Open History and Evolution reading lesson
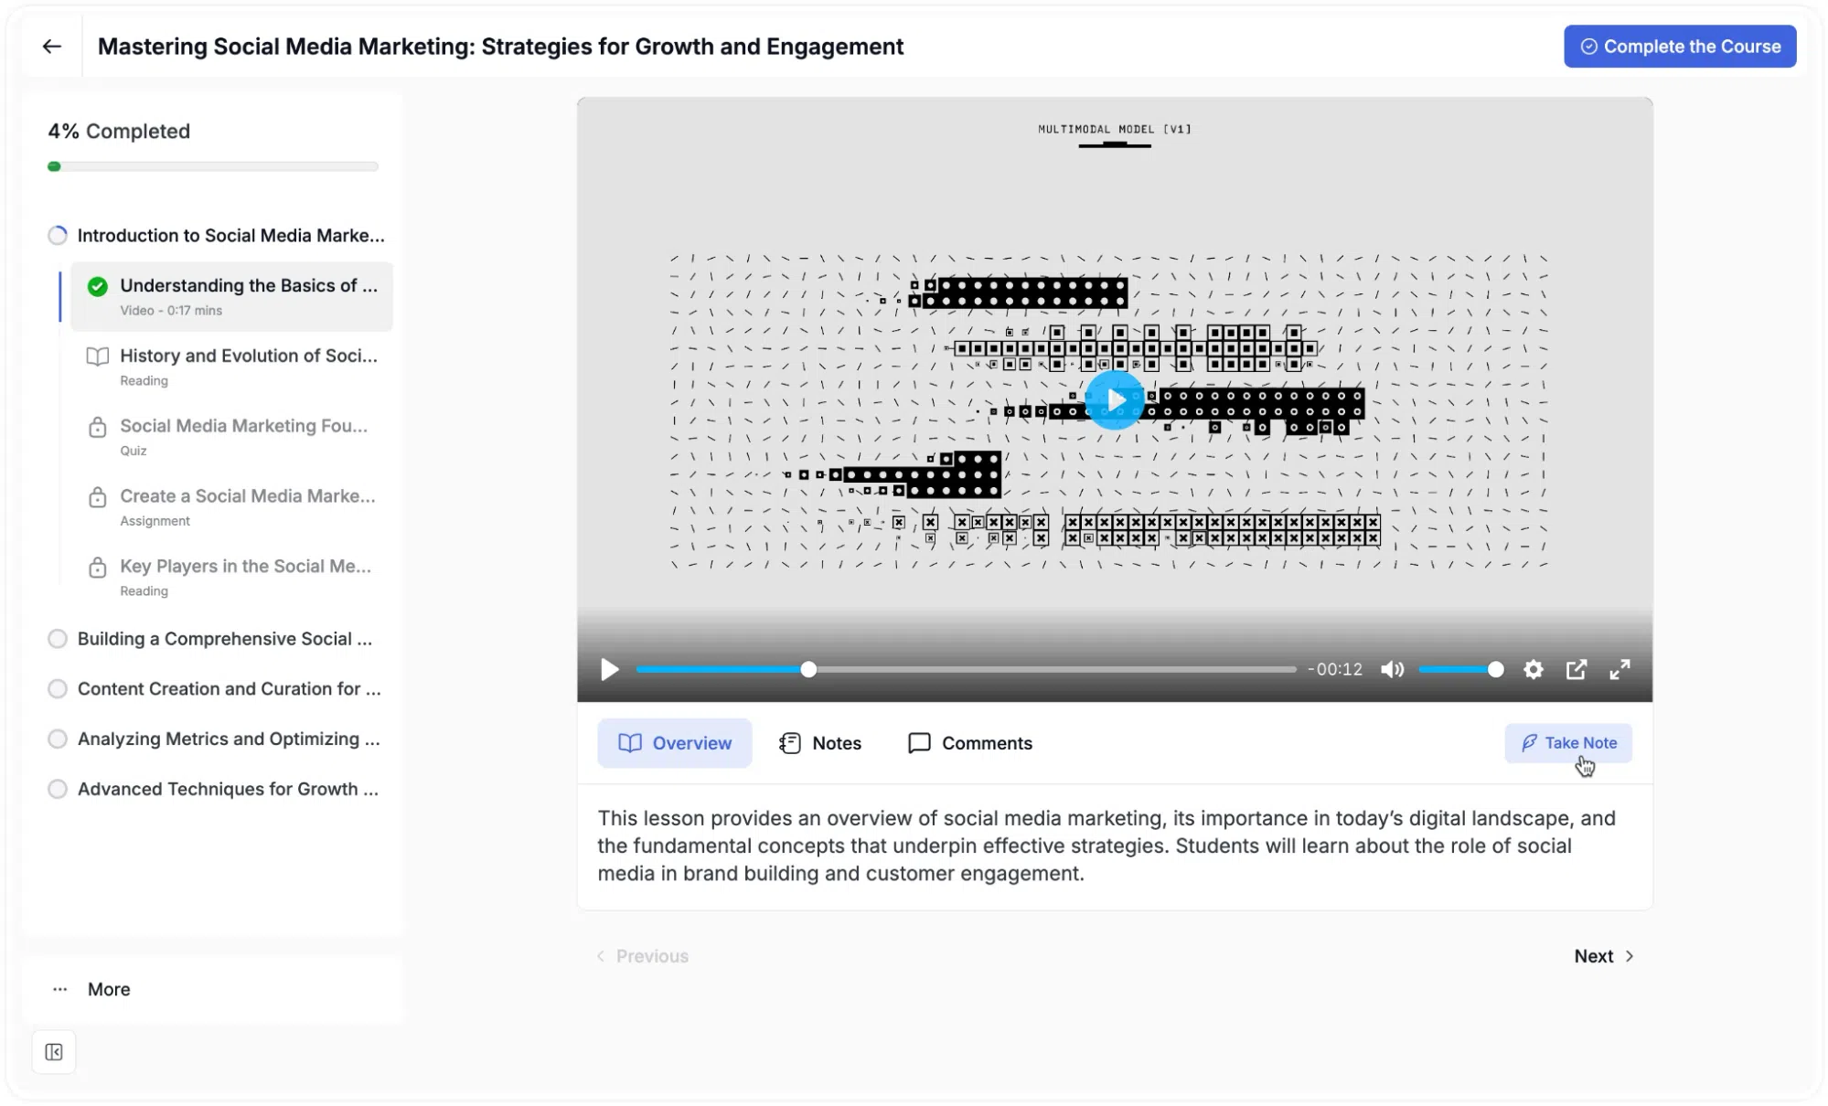This screenshot has height=1106, width=1828. click(231, 367)
